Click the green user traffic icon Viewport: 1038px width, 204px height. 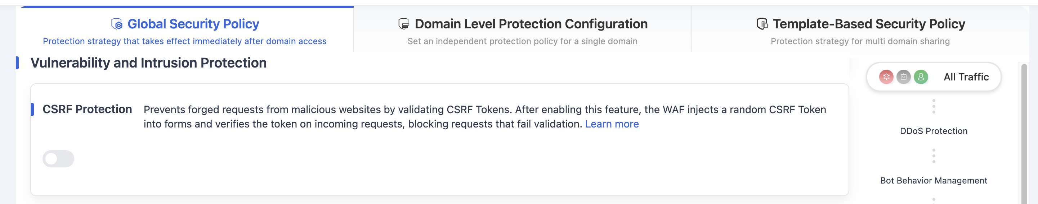click(921, 77)
